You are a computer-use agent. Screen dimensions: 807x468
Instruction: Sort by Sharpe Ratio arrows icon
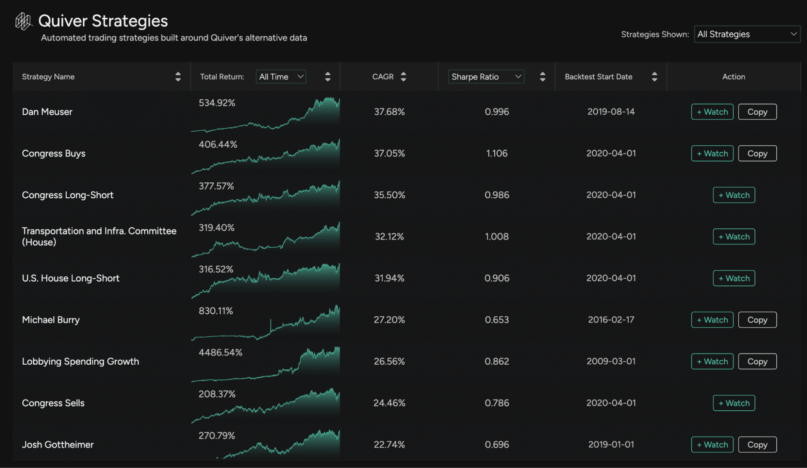[x=542, y=77]
